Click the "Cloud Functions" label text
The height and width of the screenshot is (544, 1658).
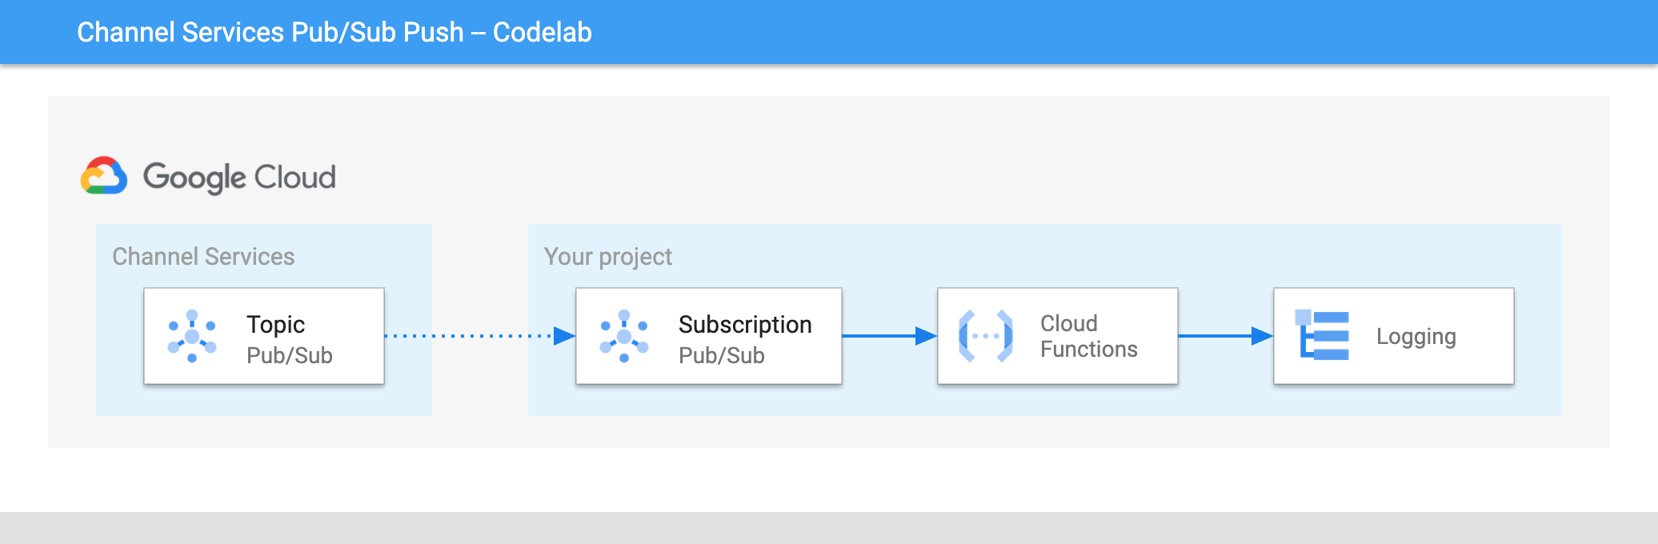point(1088,336)
